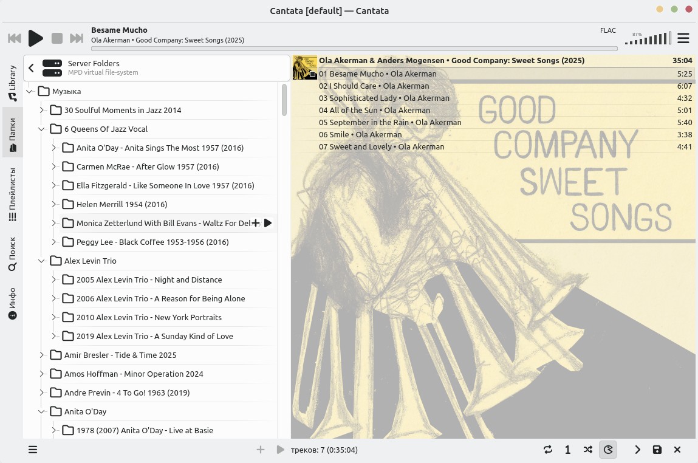This screenshot has width=698, height=463.
Task: Expand 30 Soulful Moments in Jazz 2014
Action: (x=41, y=110)
